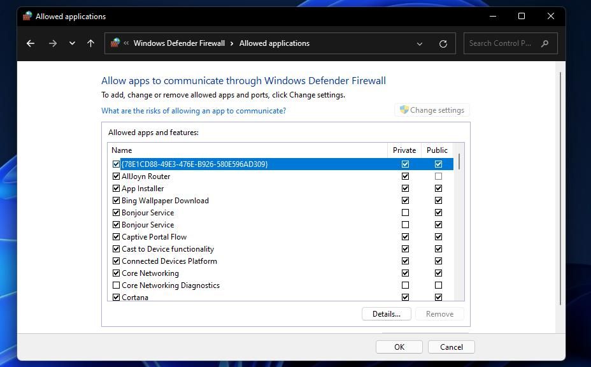
Task: Click the Search Control Panel field
Action: pyautogui.click(x=510, y=43)
